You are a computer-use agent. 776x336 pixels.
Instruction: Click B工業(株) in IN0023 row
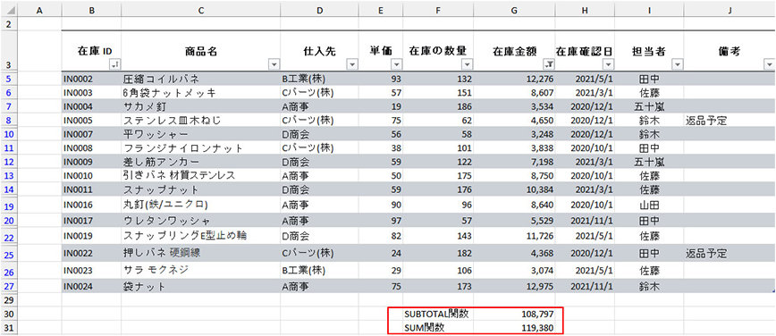tap(320, 270)
